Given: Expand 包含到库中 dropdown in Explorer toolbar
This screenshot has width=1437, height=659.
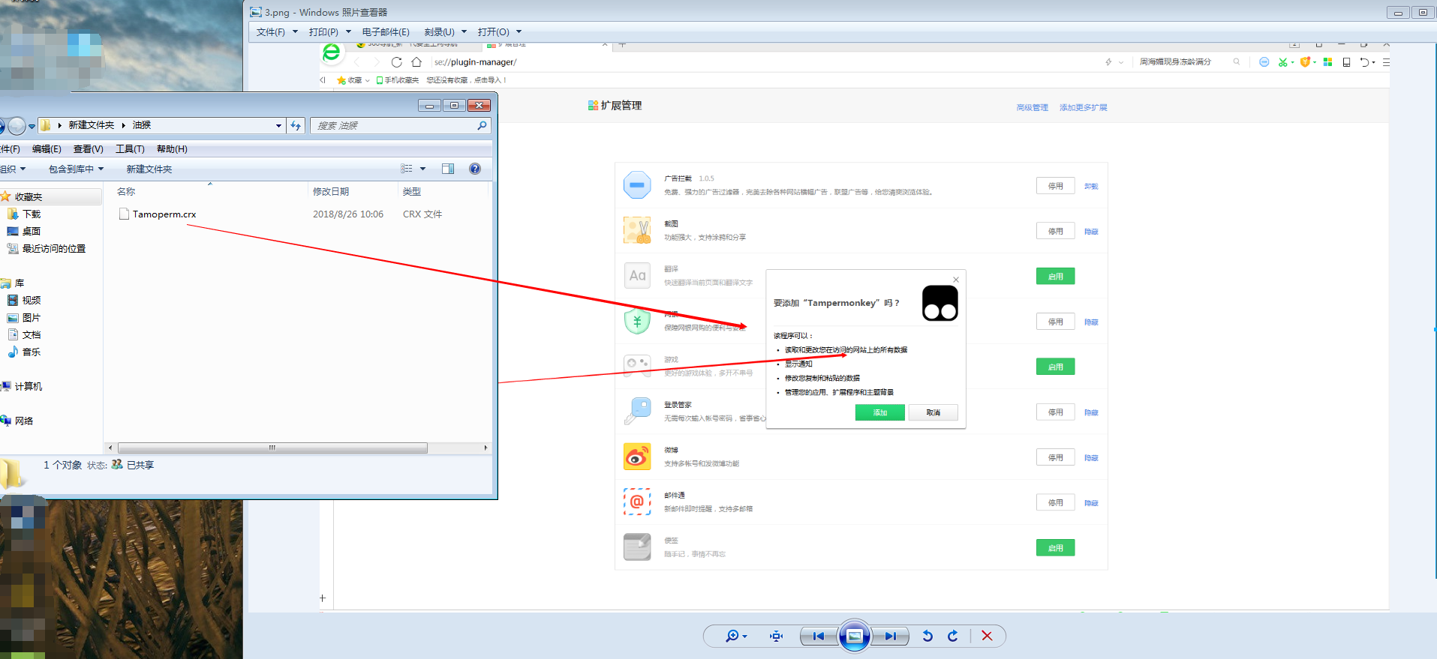Looking at the screenshot, I should click(x=76, y=169).
